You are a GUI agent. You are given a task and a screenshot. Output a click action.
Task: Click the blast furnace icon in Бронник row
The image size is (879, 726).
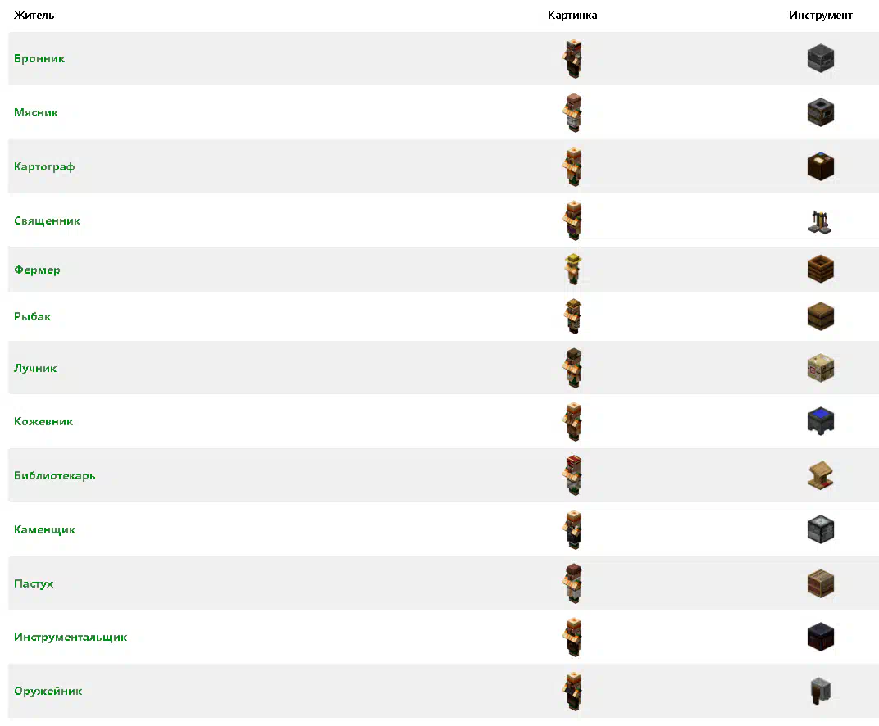coord(820,59)
